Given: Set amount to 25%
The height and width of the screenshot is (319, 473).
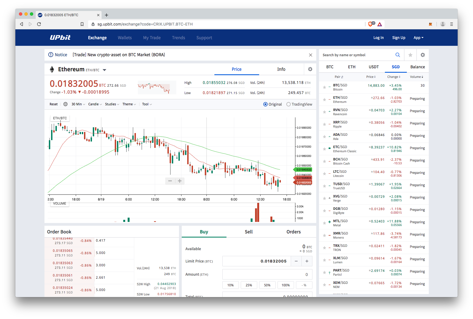Looking at the screenshot, I should click(x=249, y=285).
